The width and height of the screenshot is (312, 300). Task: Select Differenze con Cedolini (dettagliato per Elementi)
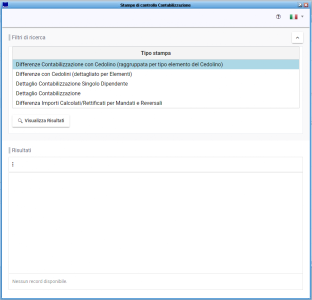tap(156, 74)
